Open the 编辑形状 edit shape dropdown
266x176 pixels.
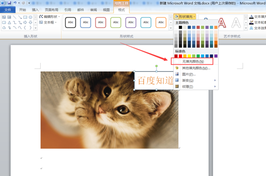point(50,16)
